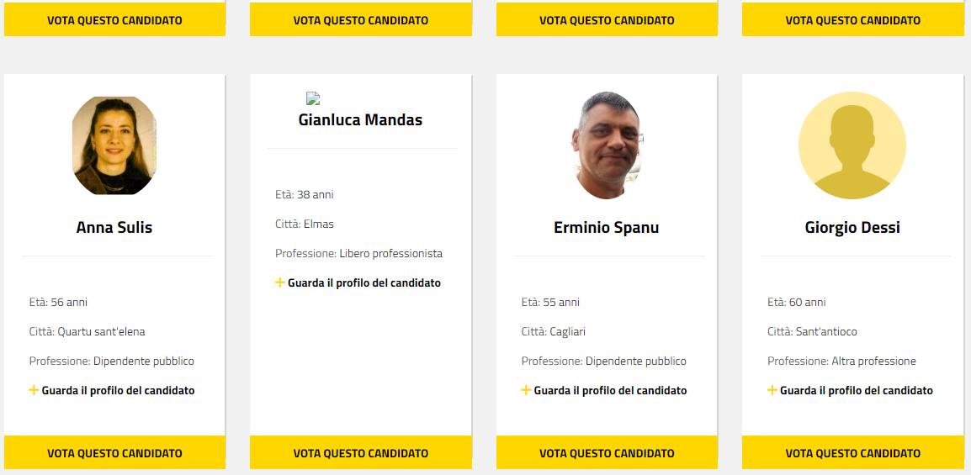Image resolution: width=971 pixels, height=475 pixels.
Task: Vote for candidate Gianluca Mandas
Action: (x=361, y=453)
